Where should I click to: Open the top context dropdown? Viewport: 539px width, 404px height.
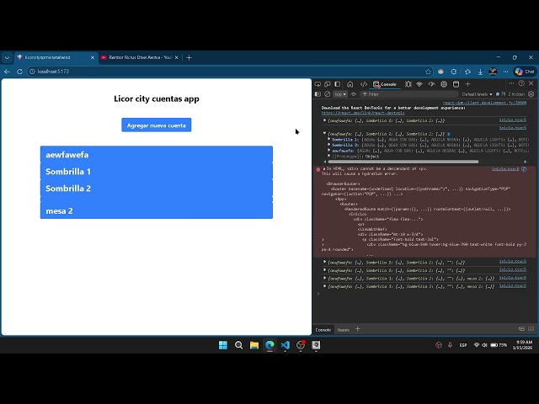(x=340, y=94)
